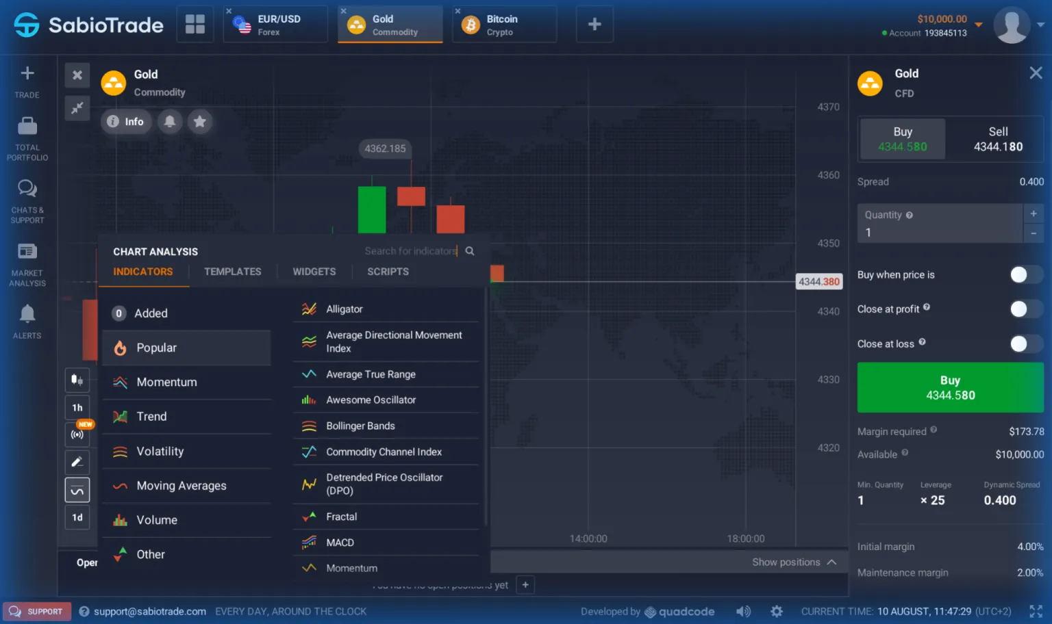This screenshot has height=624, width=1052.
Task: Open the Info button for Gold
Action: coord(126,122)
